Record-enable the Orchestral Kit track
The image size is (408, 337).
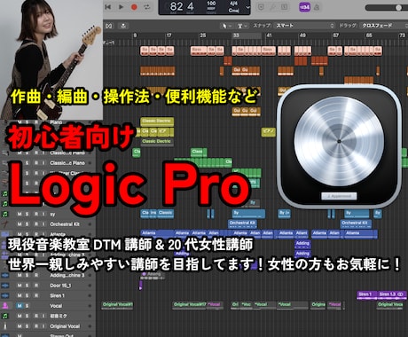pos(35,224)
